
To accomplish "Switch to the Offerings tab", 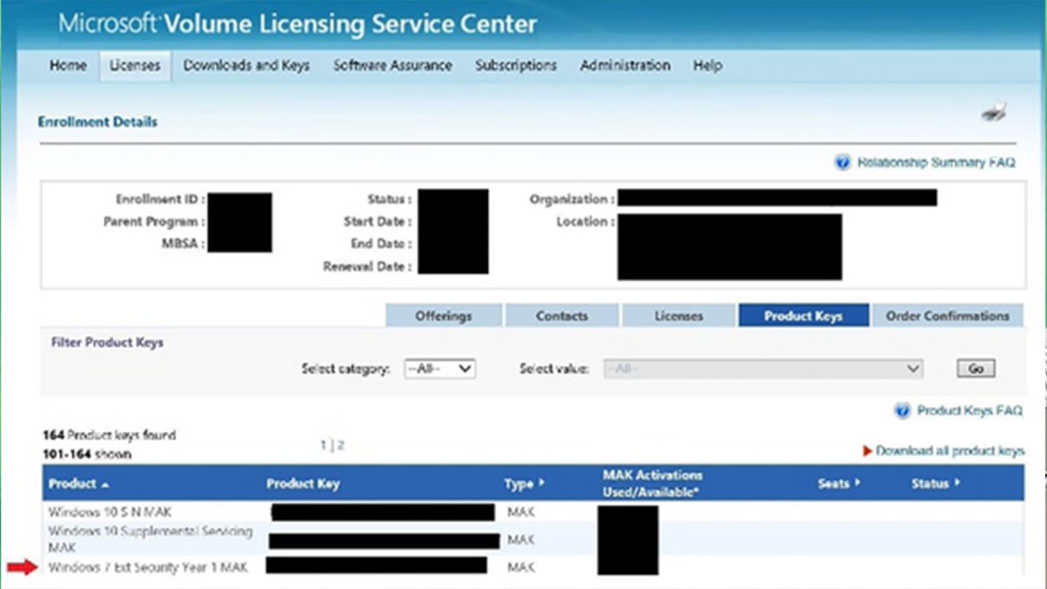I will pyautogui.click(x=443, y=316).
